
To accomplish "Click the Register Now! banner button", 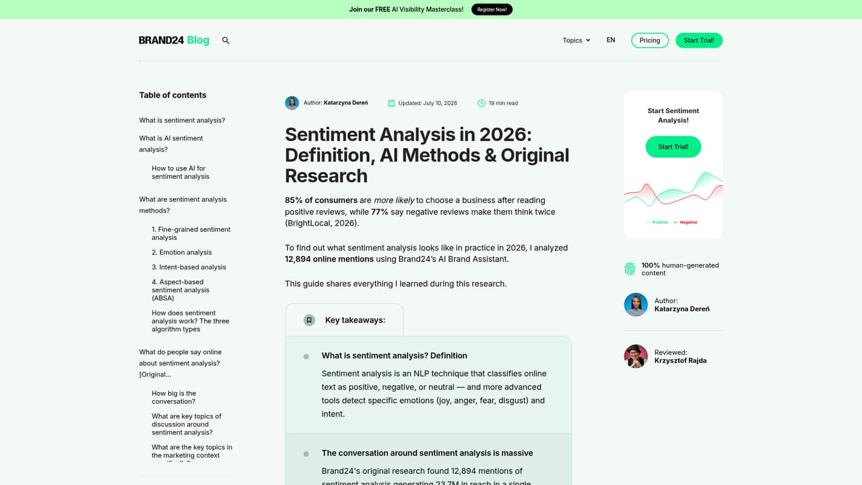I will pos(492,9).
